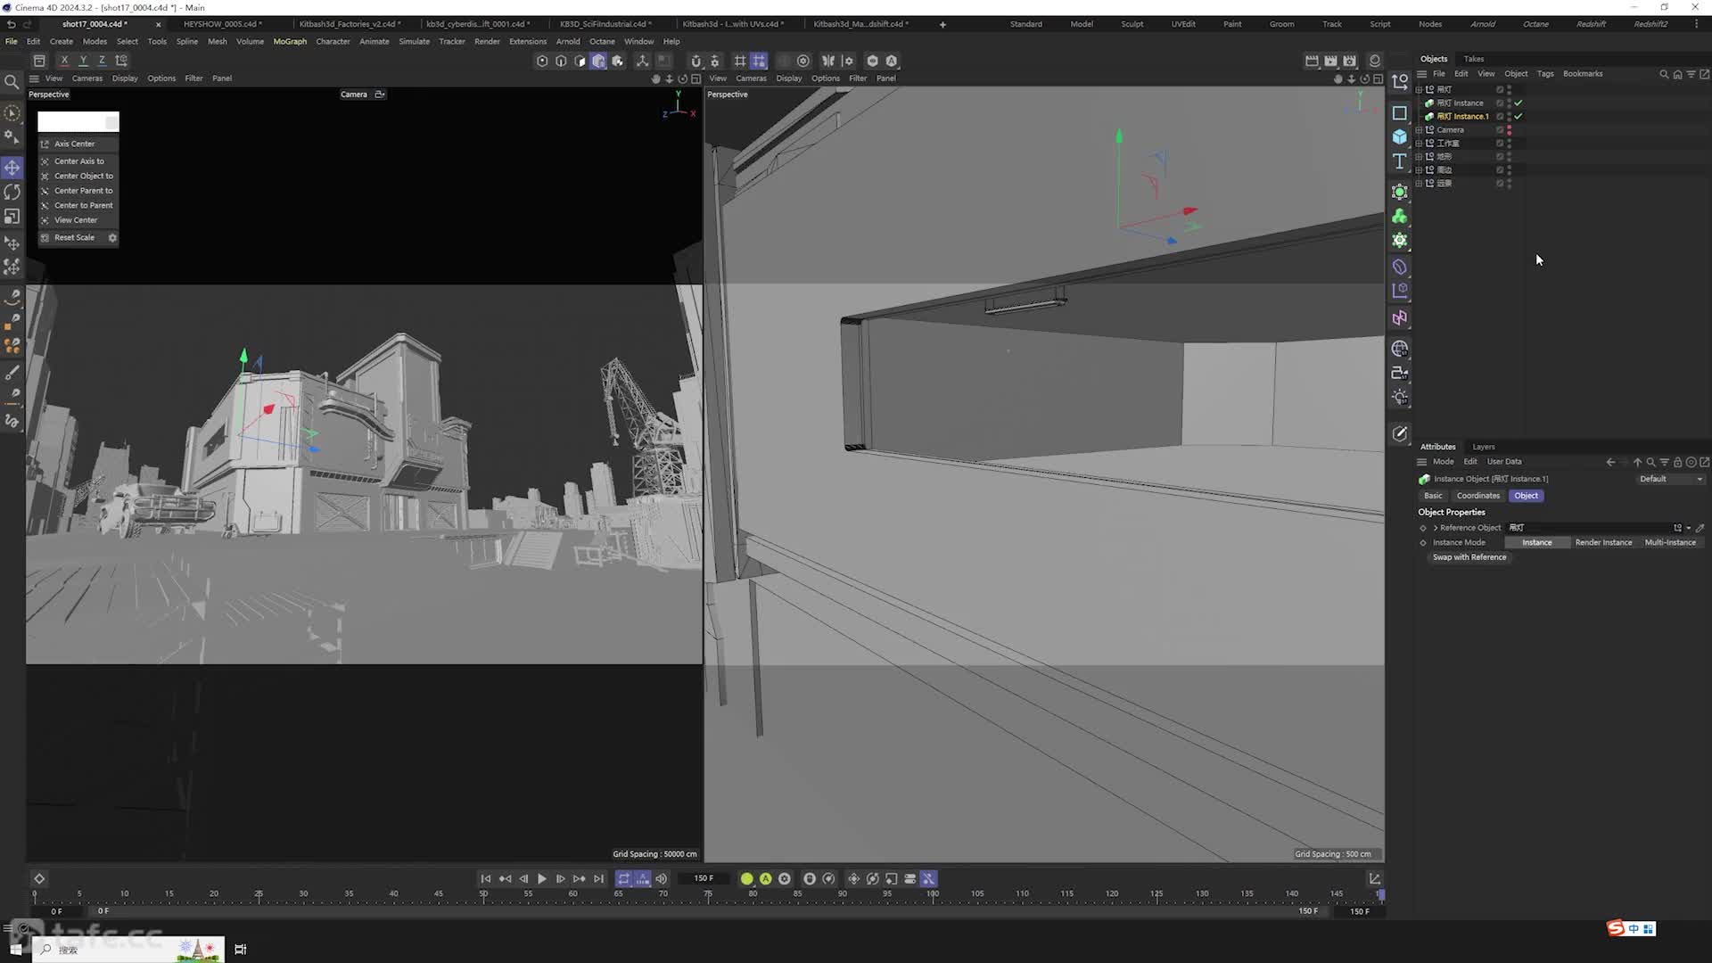Image resolution: width=1712 pixels, height=963 pixels.
Task: Click the Light object icon
Action: click(1400, 397)
